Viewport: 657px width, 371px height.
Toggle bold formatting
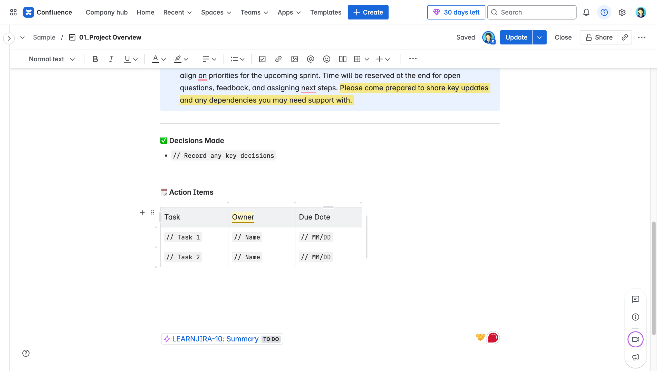[x=95, y=59]
